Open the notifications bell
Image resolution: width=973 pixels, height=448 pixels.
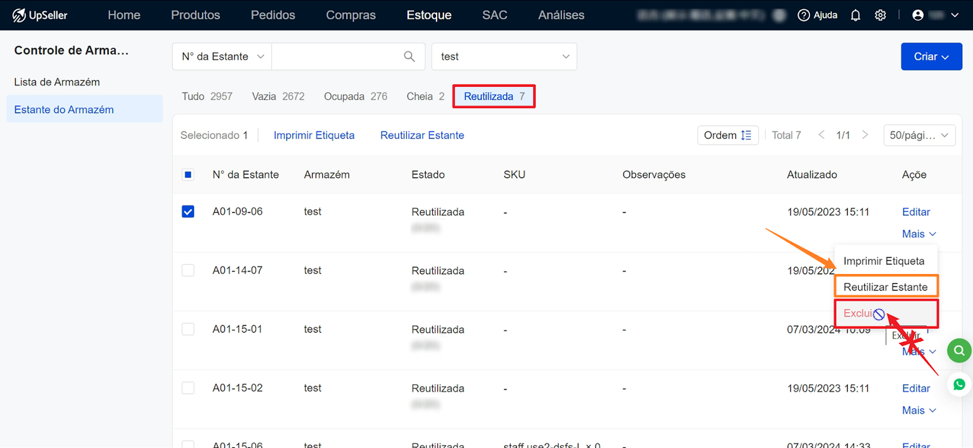(x=856, y=15)
